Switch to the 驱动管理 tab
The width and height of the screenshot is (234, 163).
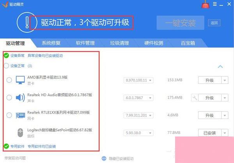pyautogui.click(x=15, y=43)
